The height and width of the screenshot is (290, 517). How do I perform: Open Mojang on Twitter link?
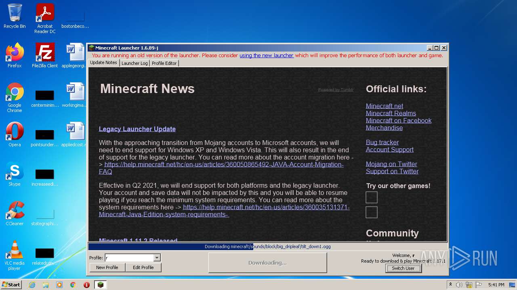pos(391,164)
